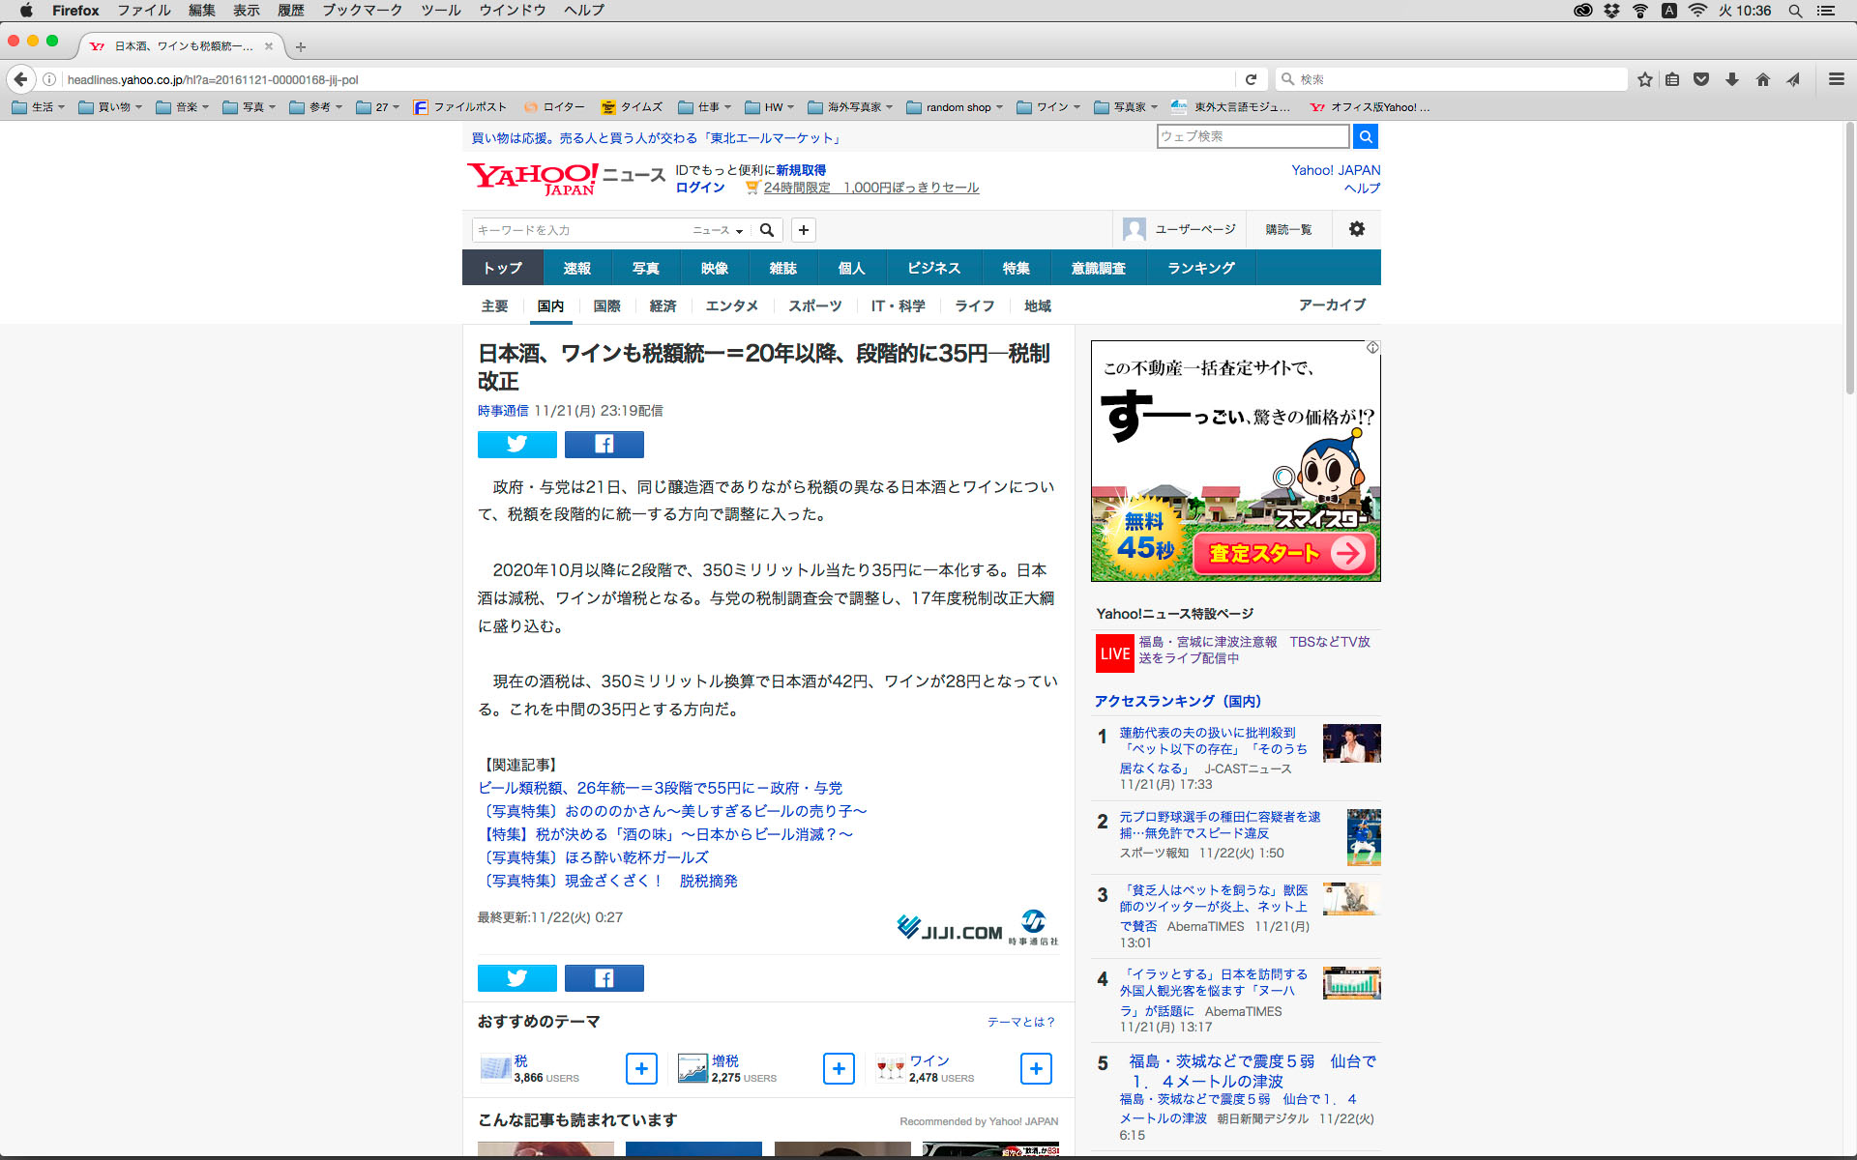
Task: Click the Twitter share button below the headline
Action: pyautogui.click(x=516, y=444)
